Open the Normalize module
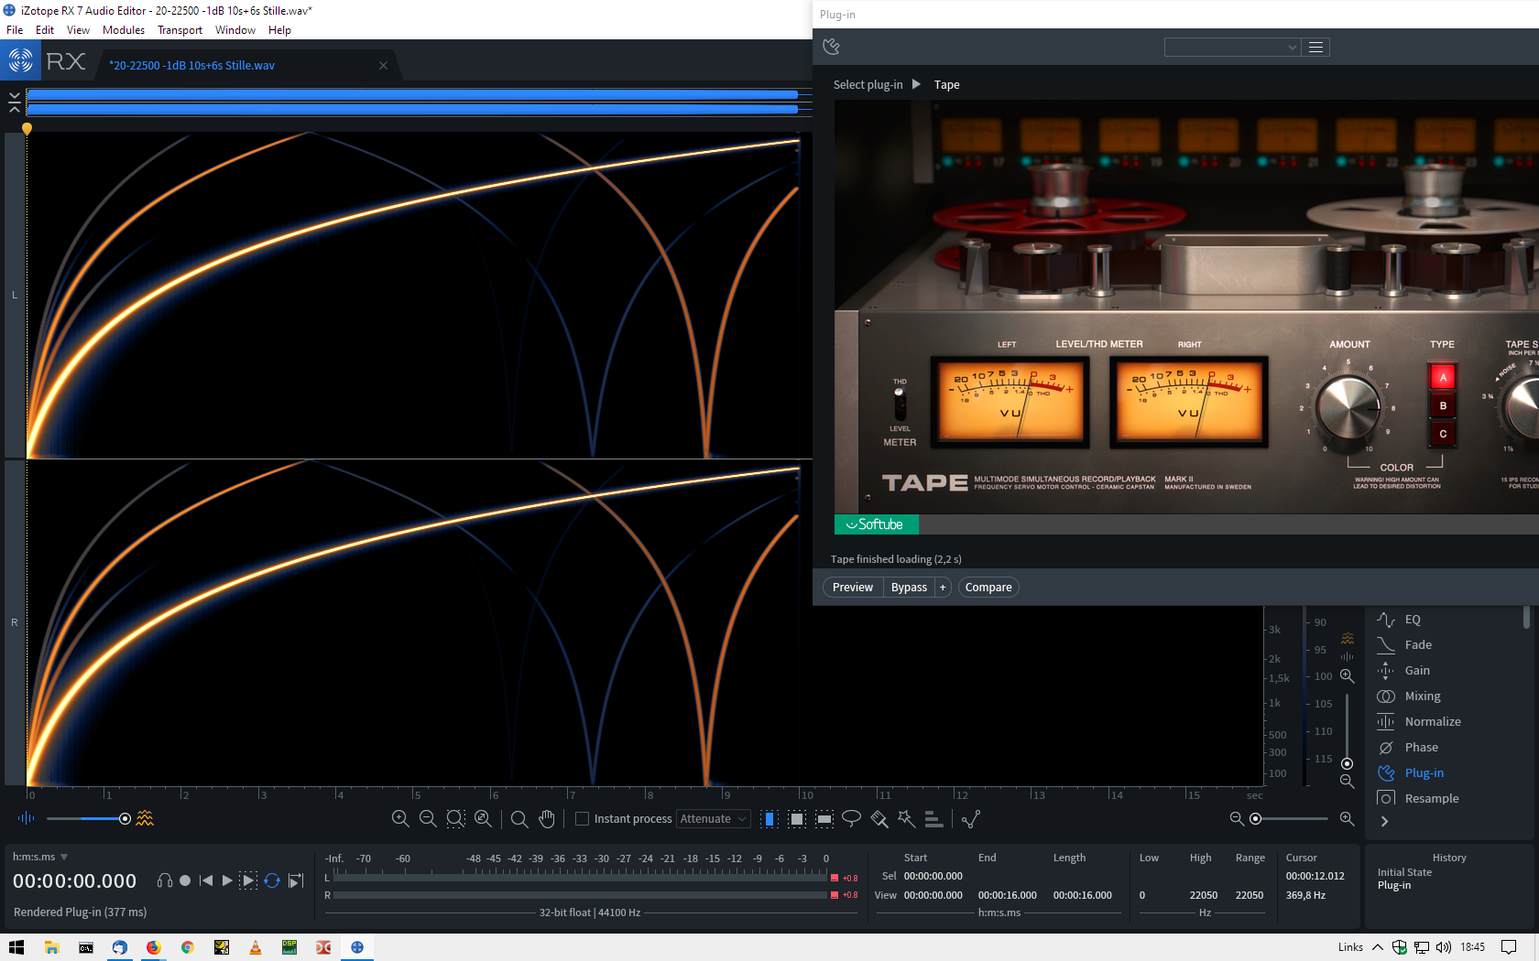This screenshot has width=1539, height=961. (x=1432, y=722)
